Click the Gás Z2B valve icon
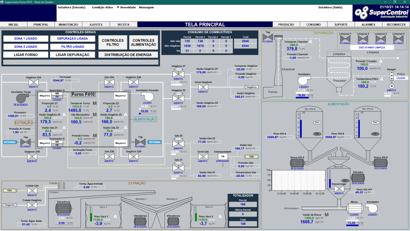Image resolution: width=410 pixels, height=231 pixels. pos(109,157)
